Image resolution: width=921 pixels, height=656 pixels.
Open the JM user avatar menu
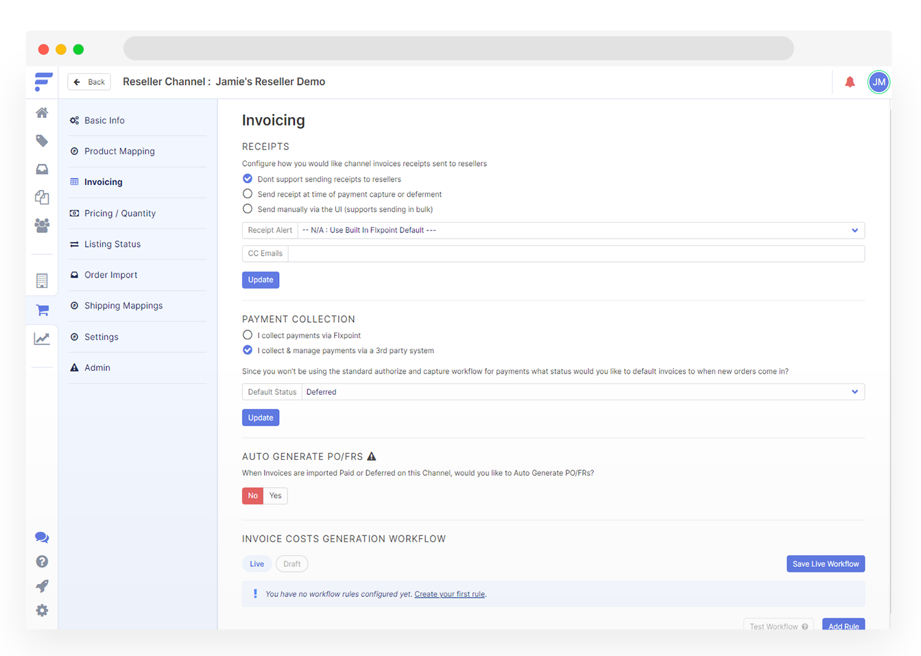[x=878, y=82]
